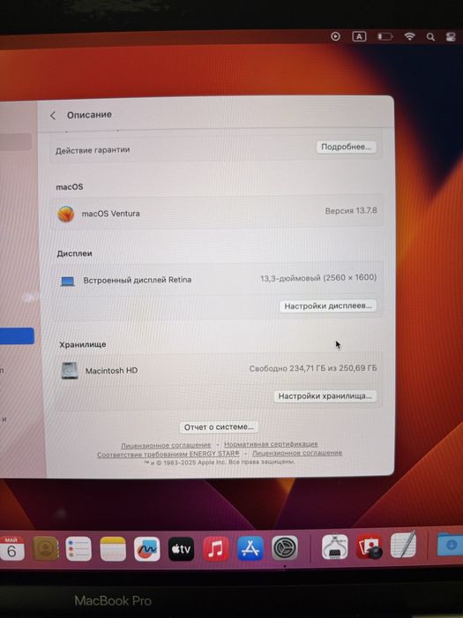Launch Apple TV from the Dock
The image size is (463, 618).
(x=181, y=548)
